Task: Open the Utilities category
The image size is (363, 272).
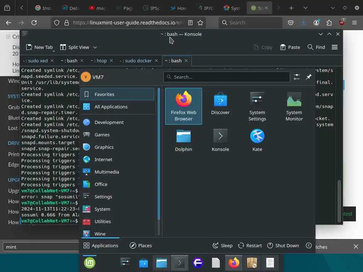Action: point(117,221)
